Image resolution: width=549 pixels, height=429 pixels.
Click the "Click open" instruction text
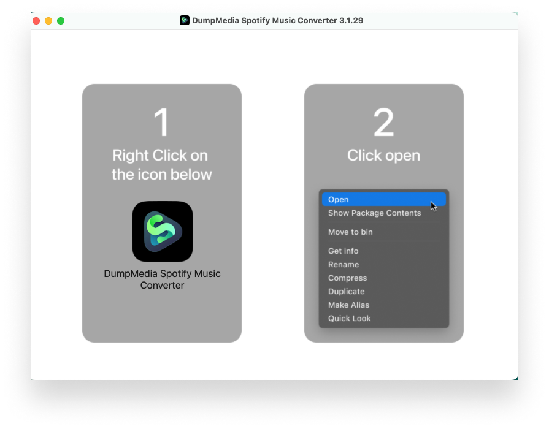(x=383, y=156)
